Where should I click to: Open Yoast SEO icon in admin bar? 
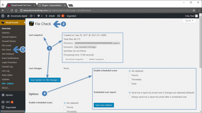(x=59, y=16)
